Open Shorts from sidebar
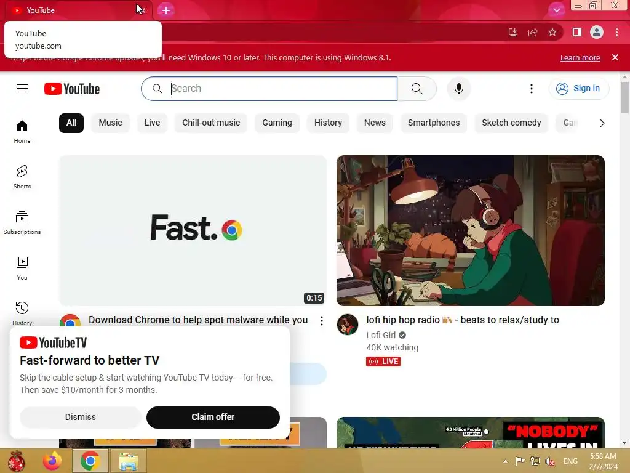The image size is (630, 473). (x=22, y=177)
